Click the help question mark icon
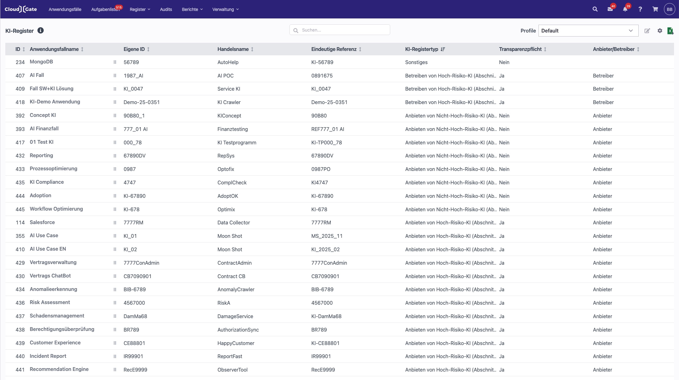This screenshot has height=380, width=679. (640, 9)
